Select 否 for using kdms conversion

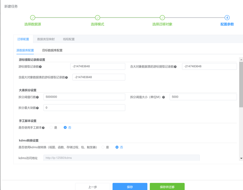pos(117,147)
